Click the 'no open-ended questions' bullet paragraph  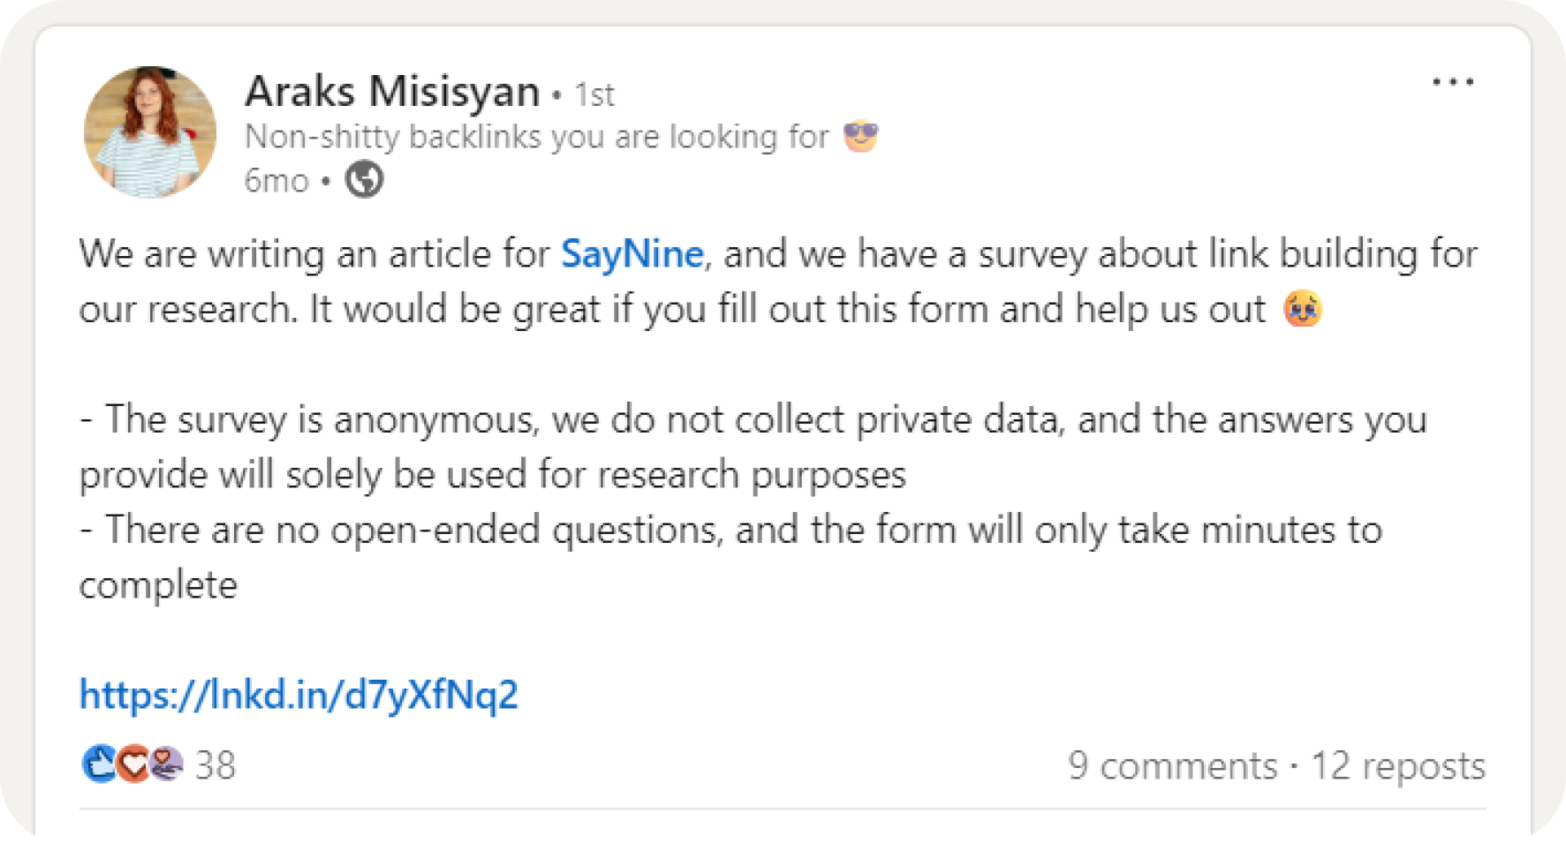(x=731, y=558)
